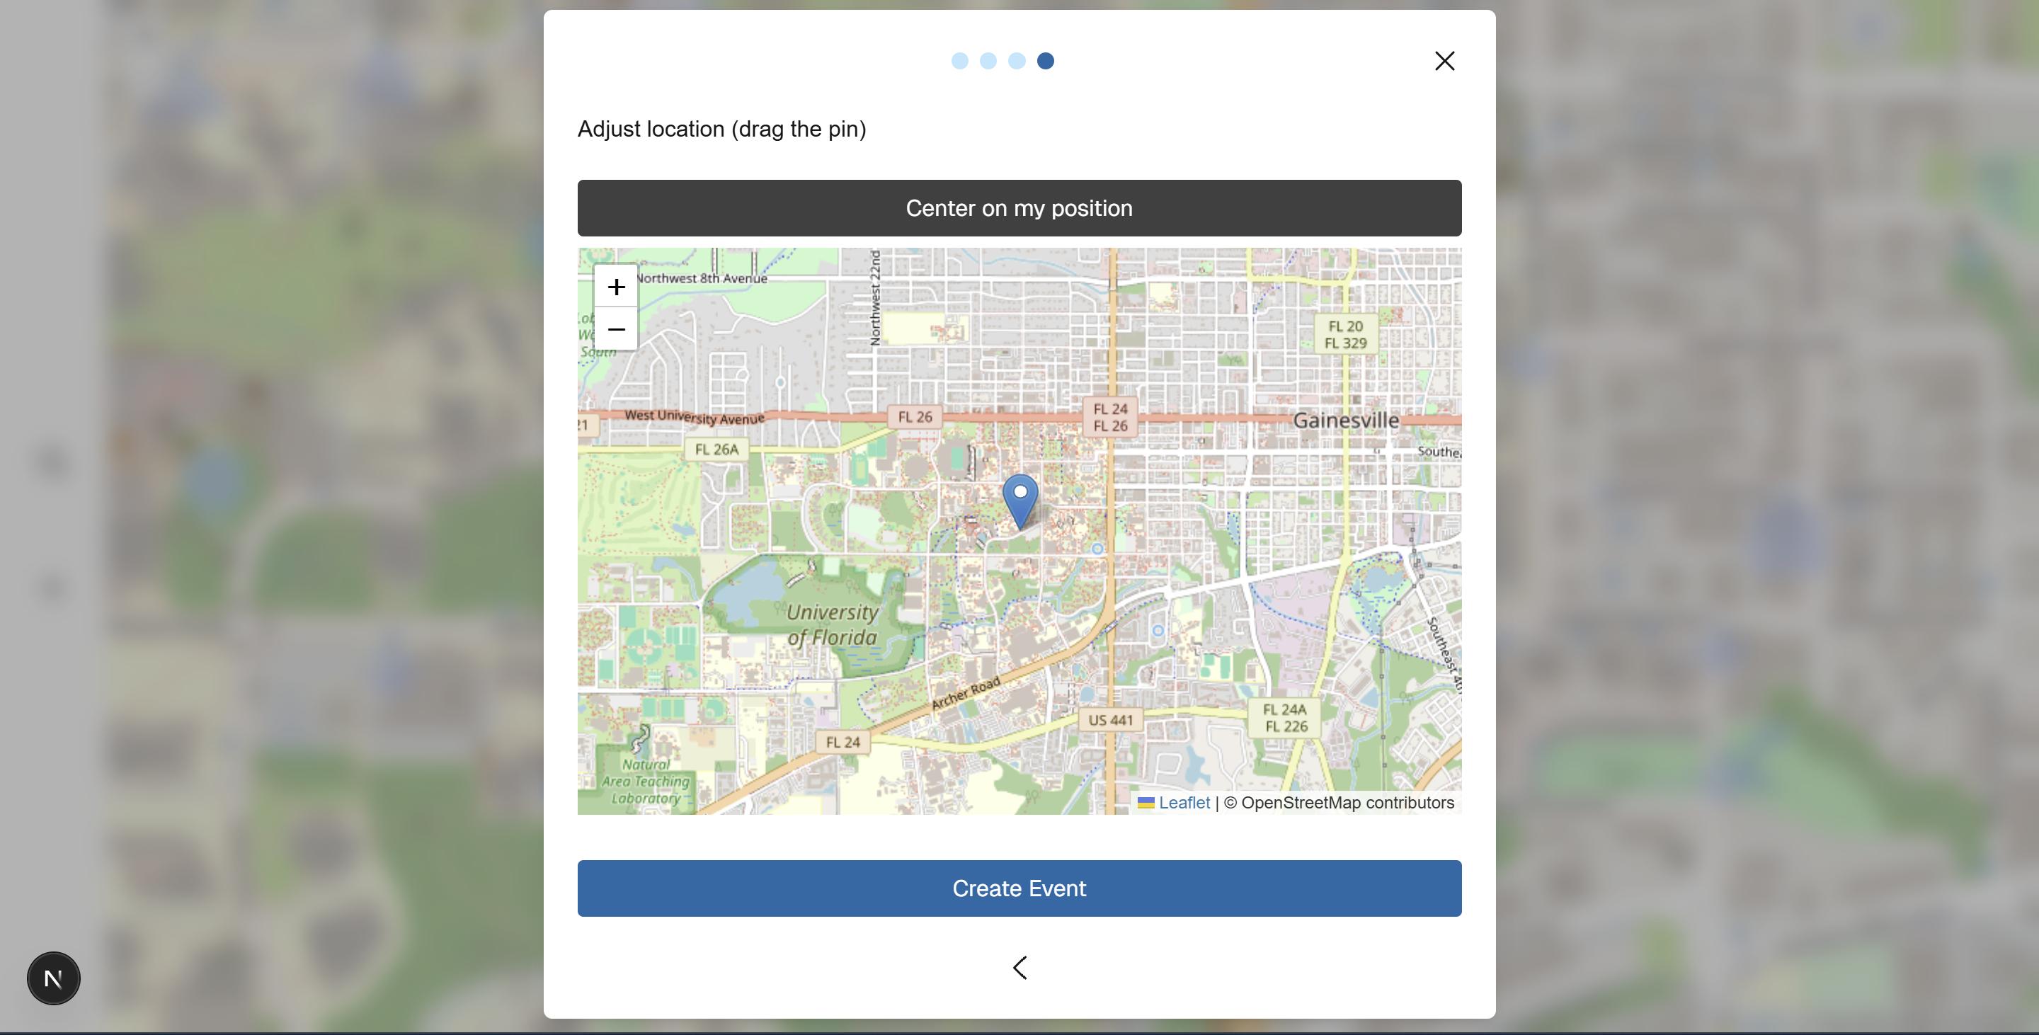Click the Leaflet flag icon in attribution

[1146, 802]
